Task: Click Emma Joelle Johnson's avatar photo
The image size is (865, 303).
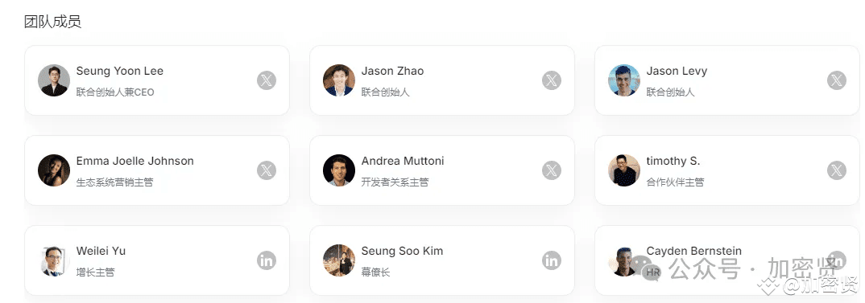Action: click(x=54, y=170)
